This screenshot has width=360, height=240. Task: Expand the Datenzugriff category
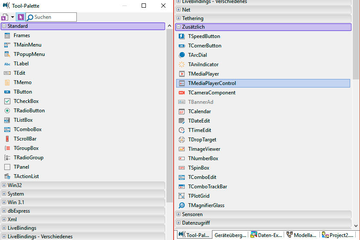pyautogui.click(x=178, y=223)
